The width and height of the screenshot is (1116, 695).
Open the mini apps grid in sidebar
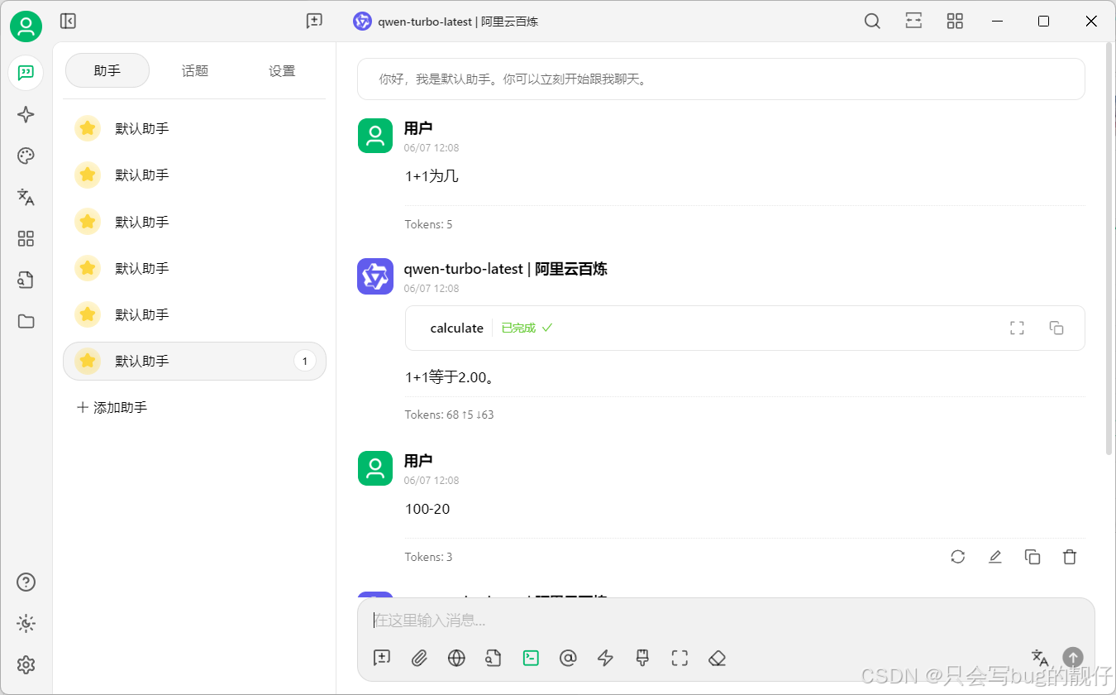click(x=26, y=239)
